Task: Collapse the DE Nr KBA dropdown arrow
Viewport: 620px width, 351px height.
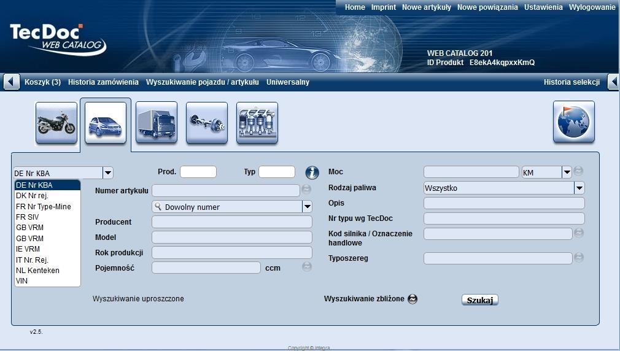Action: (108, 172)
